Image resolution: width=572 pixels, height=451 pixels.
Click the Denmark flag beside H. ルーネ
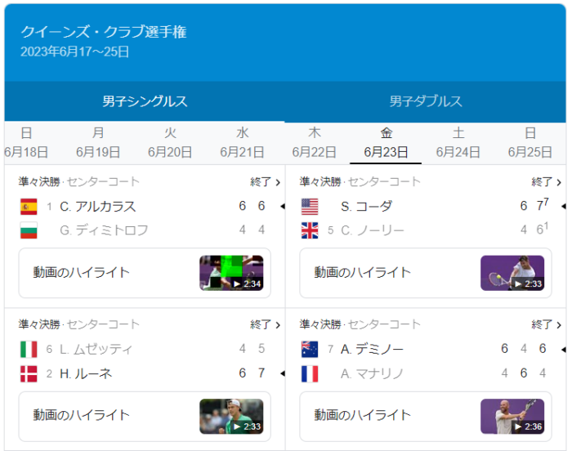click(x=29, y=373)
